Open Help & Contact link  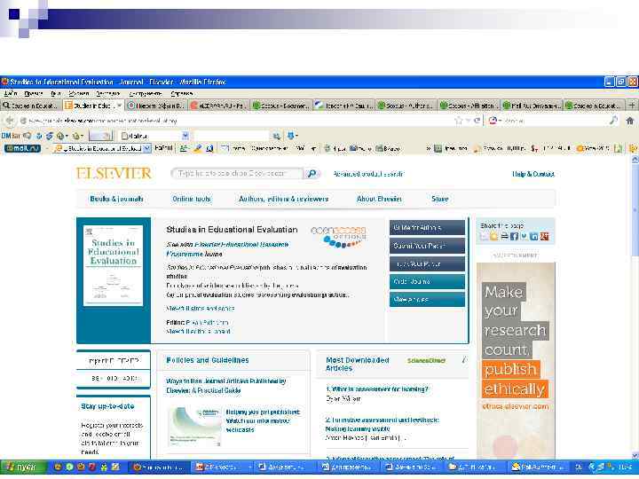tap(533, 174)
